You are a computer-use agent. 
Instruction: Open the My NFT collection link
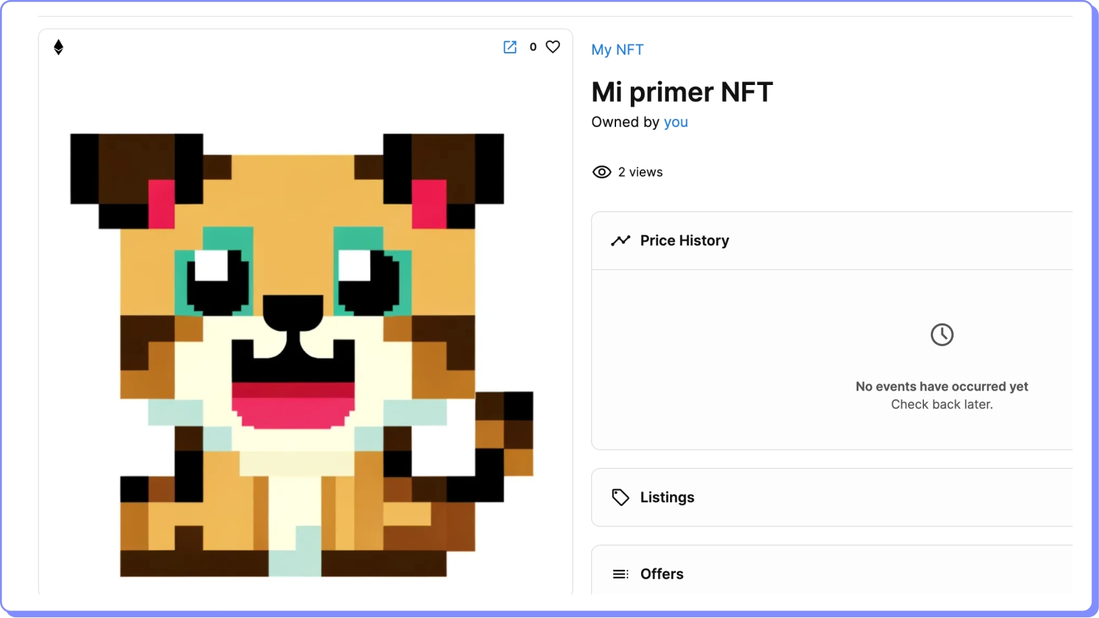(x=617, y=50)
